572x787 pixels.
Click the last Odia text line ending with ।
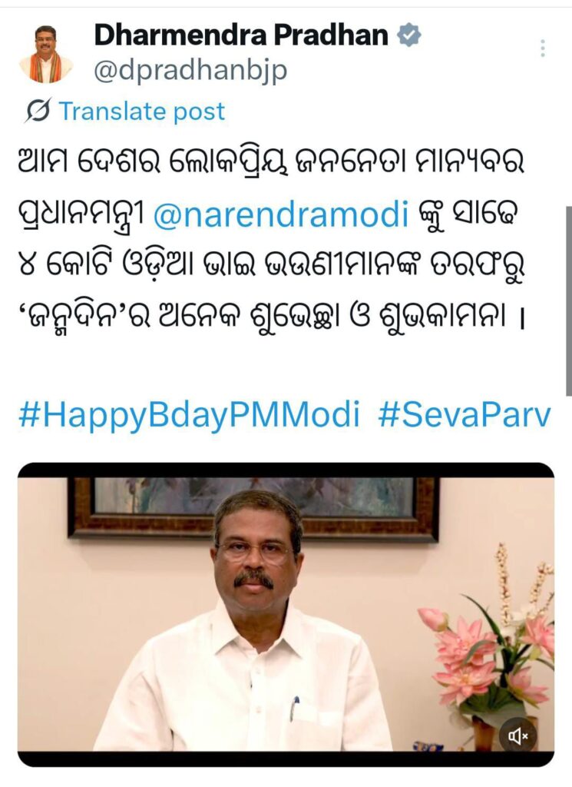click(x=271, y=319)
